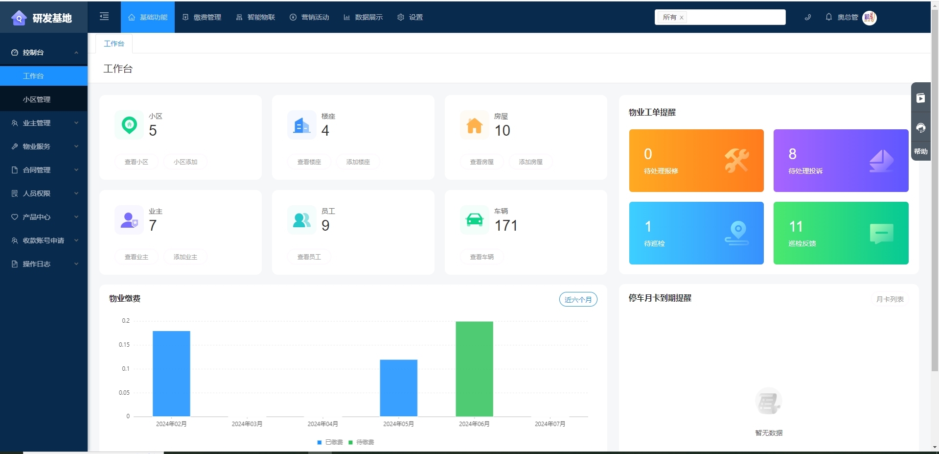Expand the 业主管理 menu chevron
This screenshot has width=939, height=454.
[76, 123]
